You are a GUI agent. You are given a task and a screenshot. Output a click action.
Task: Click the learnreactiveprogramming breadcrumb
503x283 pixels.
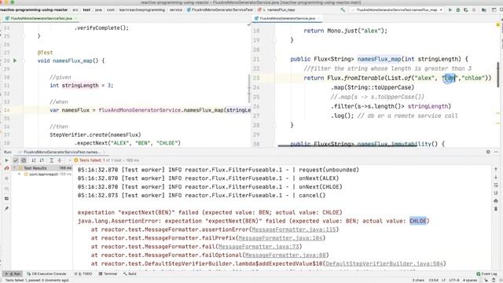pyautogui.click(x=141, y=10)
